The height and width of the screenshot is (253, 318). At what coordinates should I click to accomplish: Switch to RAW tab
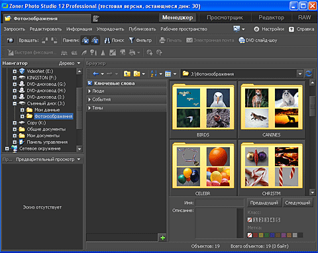[304, 18]
